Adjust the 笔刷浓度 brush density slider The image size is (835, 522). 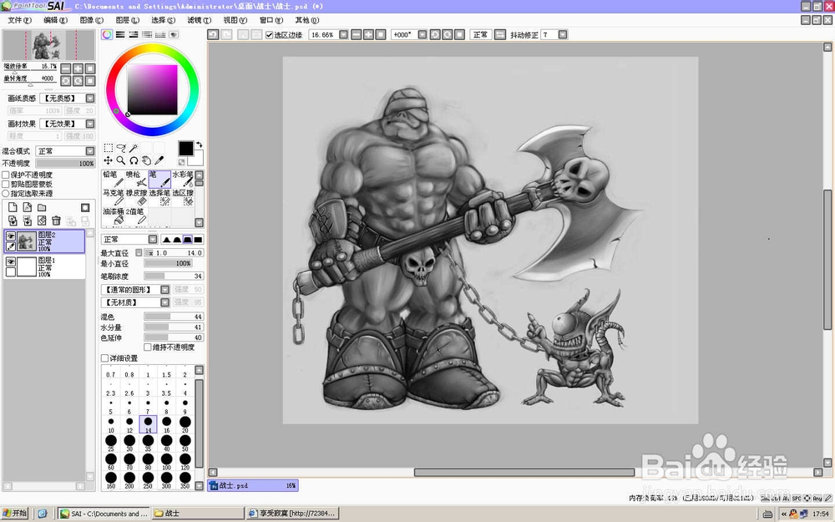pyautogui.click(x=174, y=276)
